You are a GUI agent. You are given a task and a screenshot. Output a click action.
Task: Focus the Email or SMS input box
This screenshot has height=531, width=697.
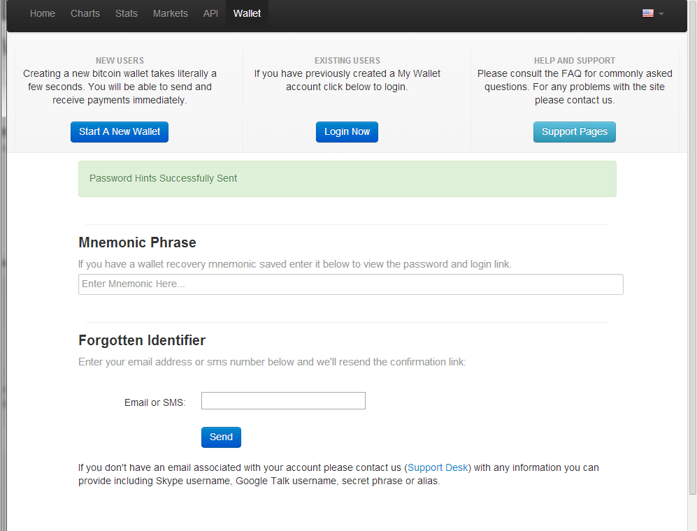(x=283, y=401)
